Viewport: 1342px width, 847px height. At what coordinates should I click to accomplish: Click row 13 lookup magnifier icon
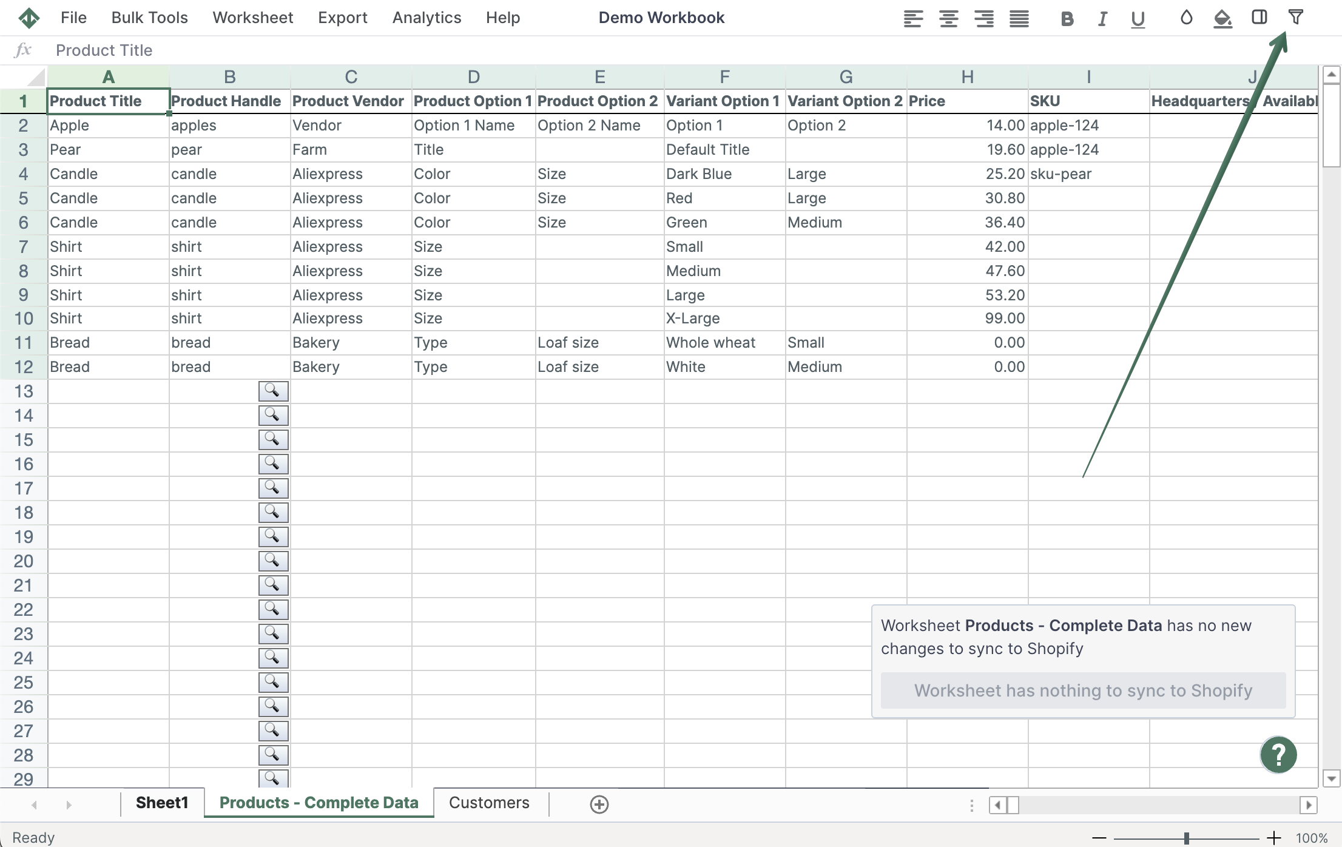click(x=273, y=391)
